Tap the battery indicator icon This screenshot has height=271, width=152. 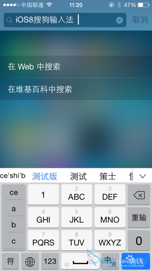(x=143, y=5)
